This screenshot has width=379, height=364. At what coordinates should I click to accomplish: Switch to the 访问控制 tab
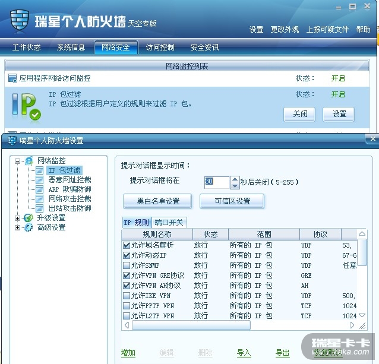coord(160,48)
